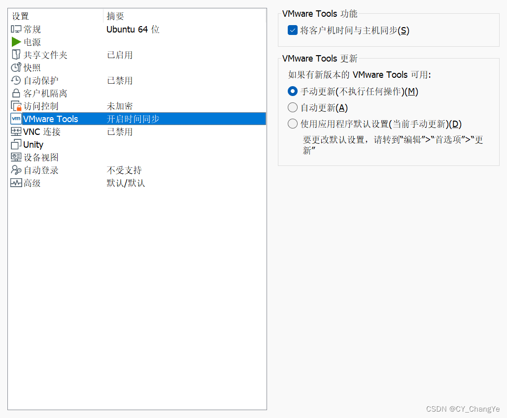Select the 高级 row label
507x418 pixels.
(x=32, y=183)
